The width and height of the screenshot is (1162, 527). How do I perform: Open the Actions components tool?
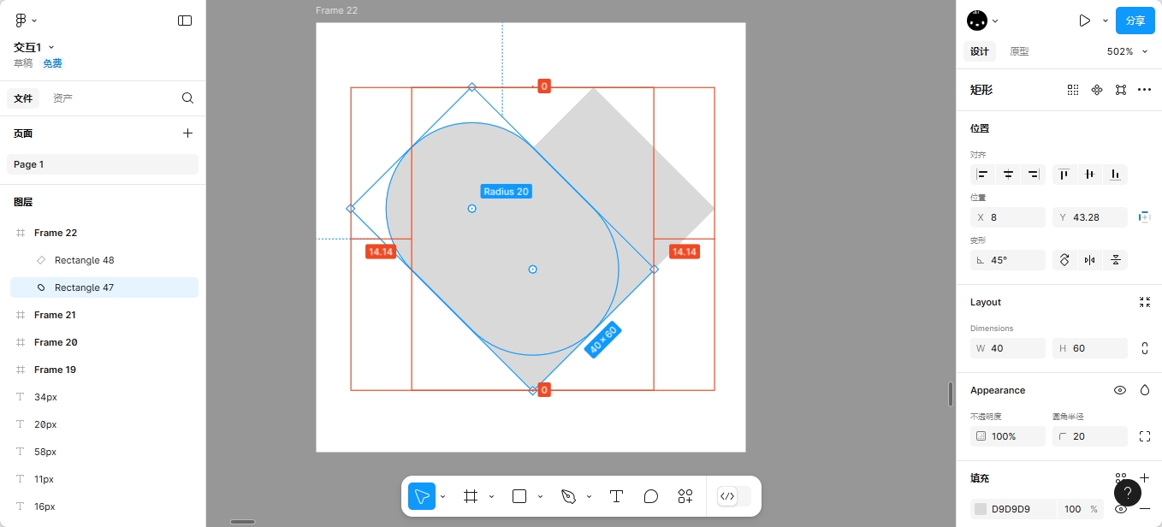coord(685,496)
